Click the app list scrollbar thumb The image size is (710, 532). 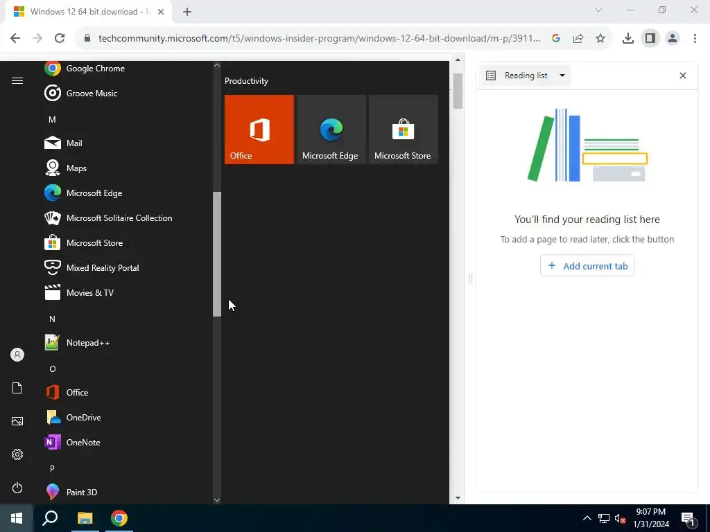pyautogui.click(x=217, y=254)
